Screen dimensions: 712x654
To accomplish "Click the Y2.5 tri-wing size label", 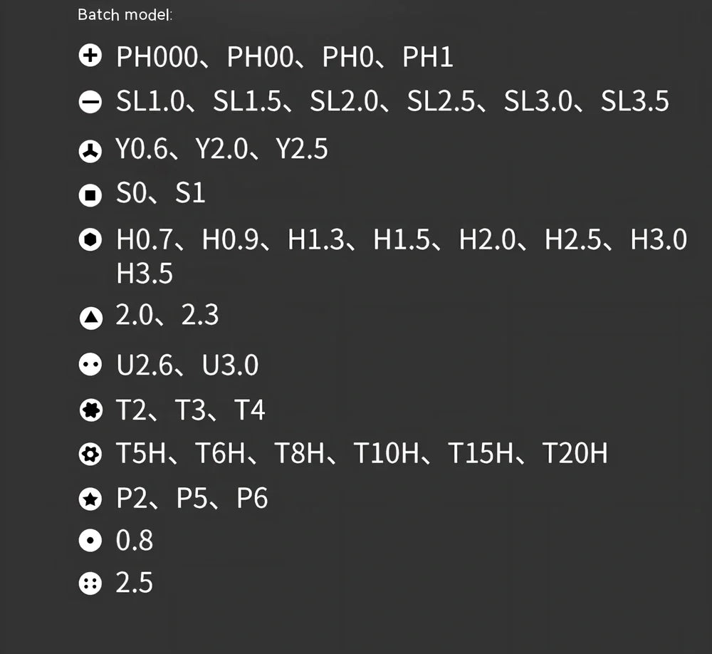I will click(x=300, y=150).
